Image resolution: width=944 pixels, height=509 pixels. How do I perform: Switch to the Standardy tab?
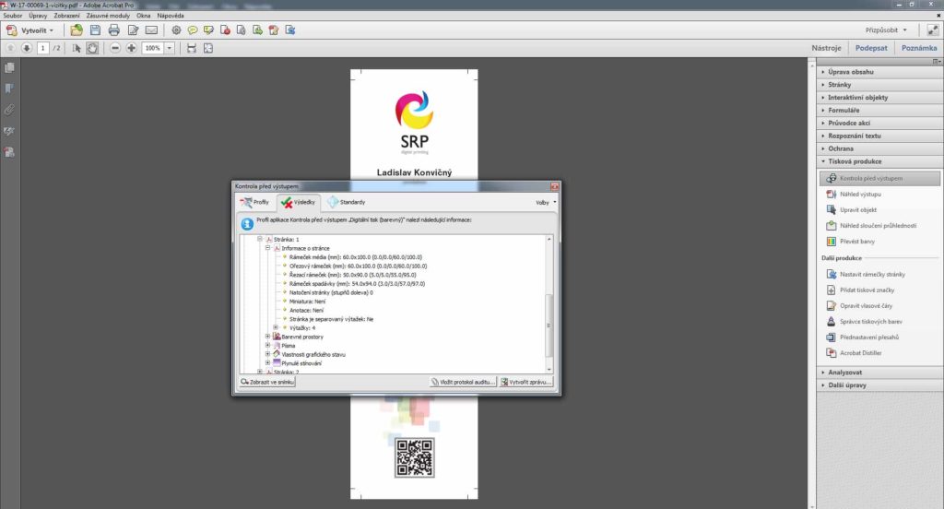pyautogui.click(x=347, y=202)
